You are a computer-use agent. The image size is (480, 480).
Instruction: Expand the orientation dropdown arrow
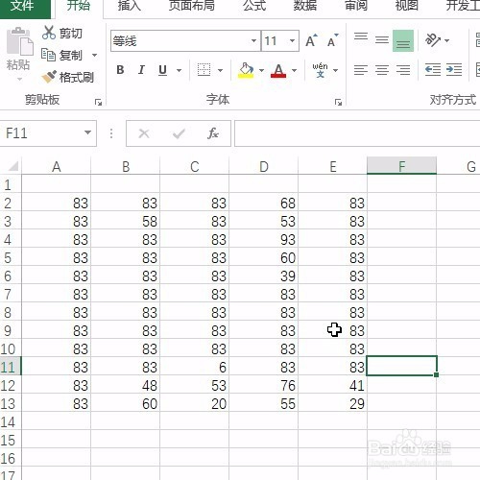click(447, 40)
